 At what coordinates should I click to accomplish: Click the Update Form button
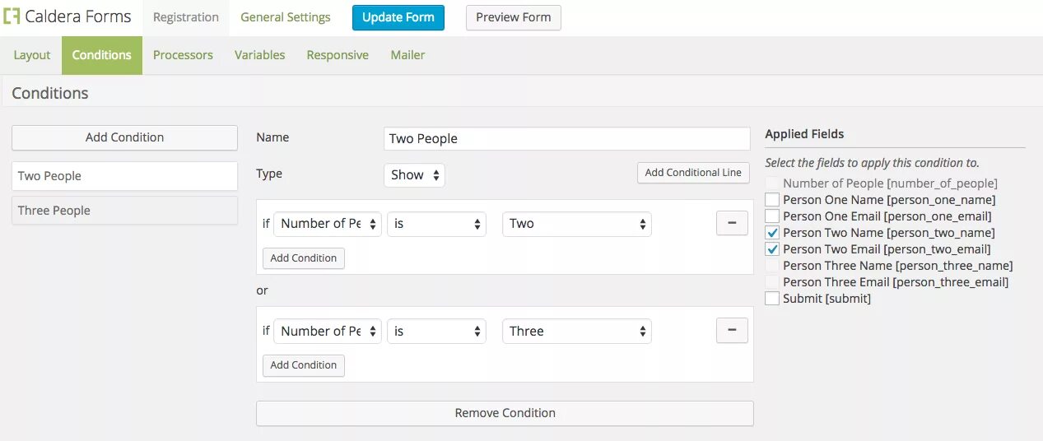[398, 17]
